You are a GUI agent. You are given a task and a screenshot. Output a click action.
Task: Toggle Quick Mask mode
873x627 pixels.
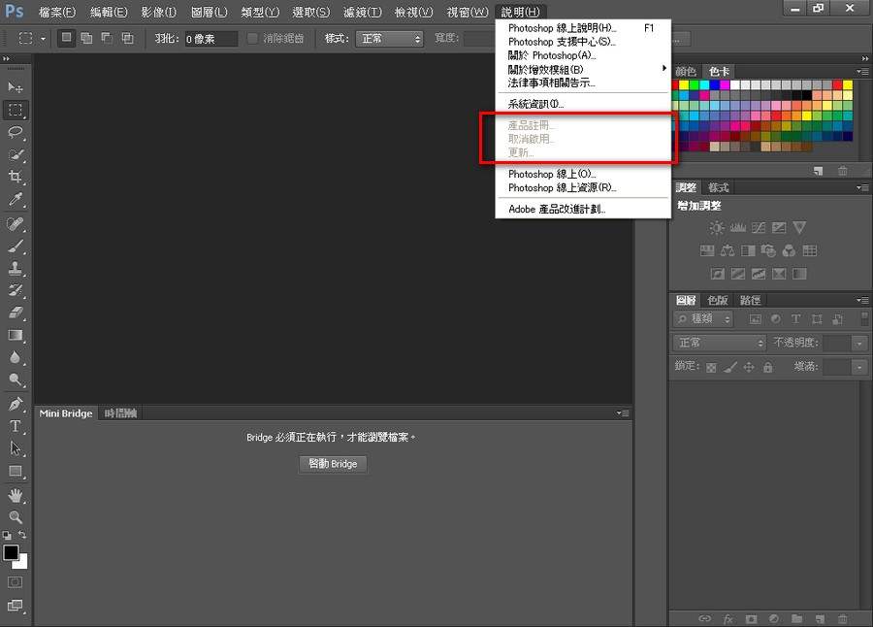pyautogui.click(x=15, y=582)
